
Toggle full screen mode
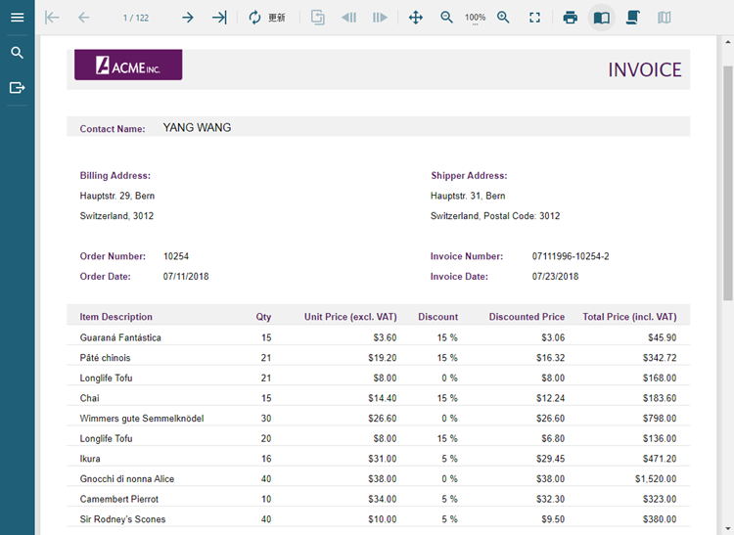click(x=534, y=18)
